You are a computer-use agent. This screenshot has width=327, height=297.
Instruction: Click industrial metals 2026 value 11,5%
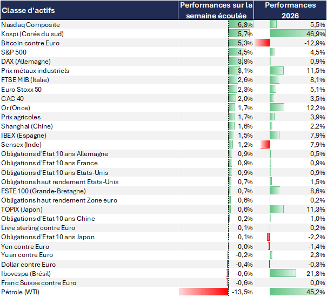tap(316, 70)
